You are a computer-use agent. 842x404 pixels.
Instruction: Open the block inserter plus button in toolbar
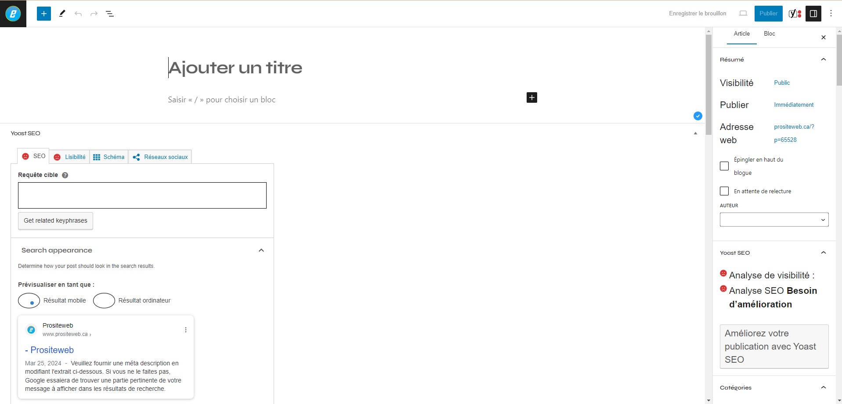[x=44, y=14]
